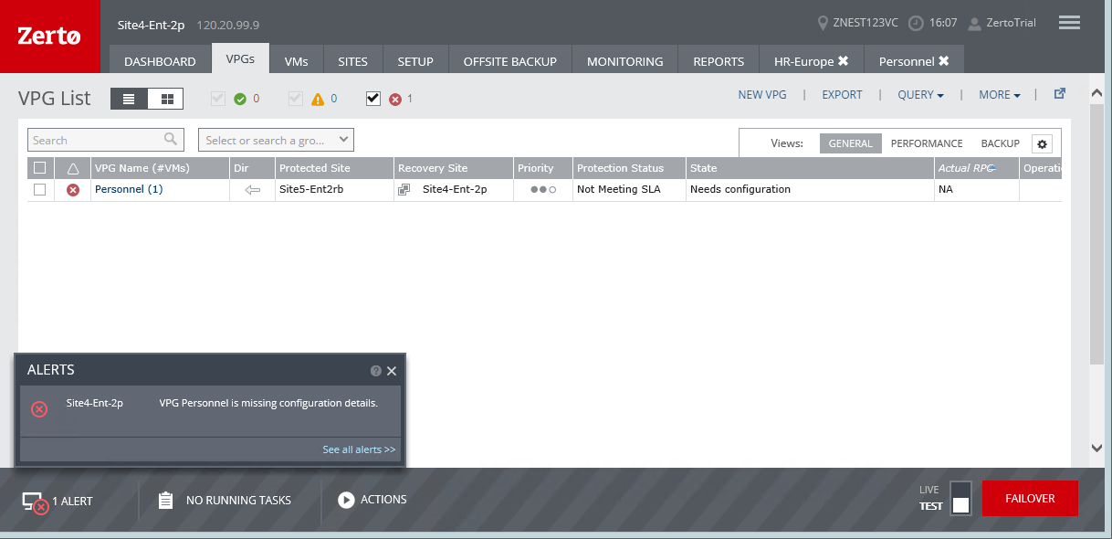The width and height of the screenshot is (1112, 539).
Task: Click the Not Meeting SLA status cell
Action: tap(629, 189)
